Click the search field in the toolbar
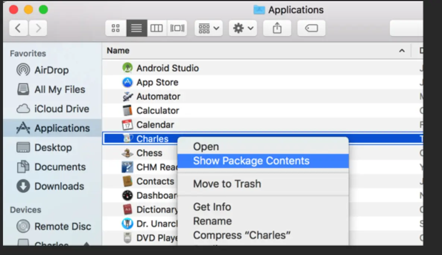Image resolution: width=442 pixels, height=255 pixels. coord(407,28)
